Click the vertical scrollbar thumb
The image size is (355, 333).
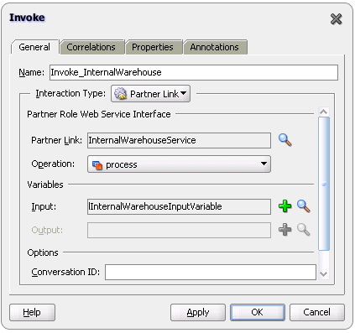point(324,184)
